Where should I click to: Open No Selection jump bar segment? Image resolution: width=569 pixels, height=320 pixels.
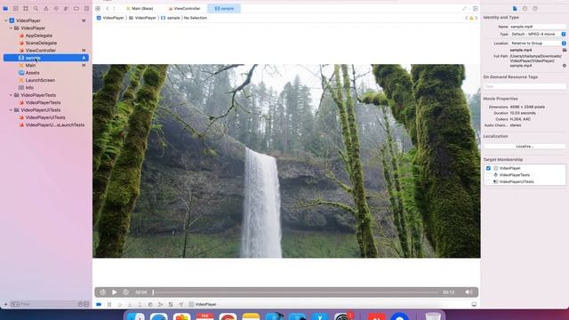pyautogui.click(x=196, y=18)
